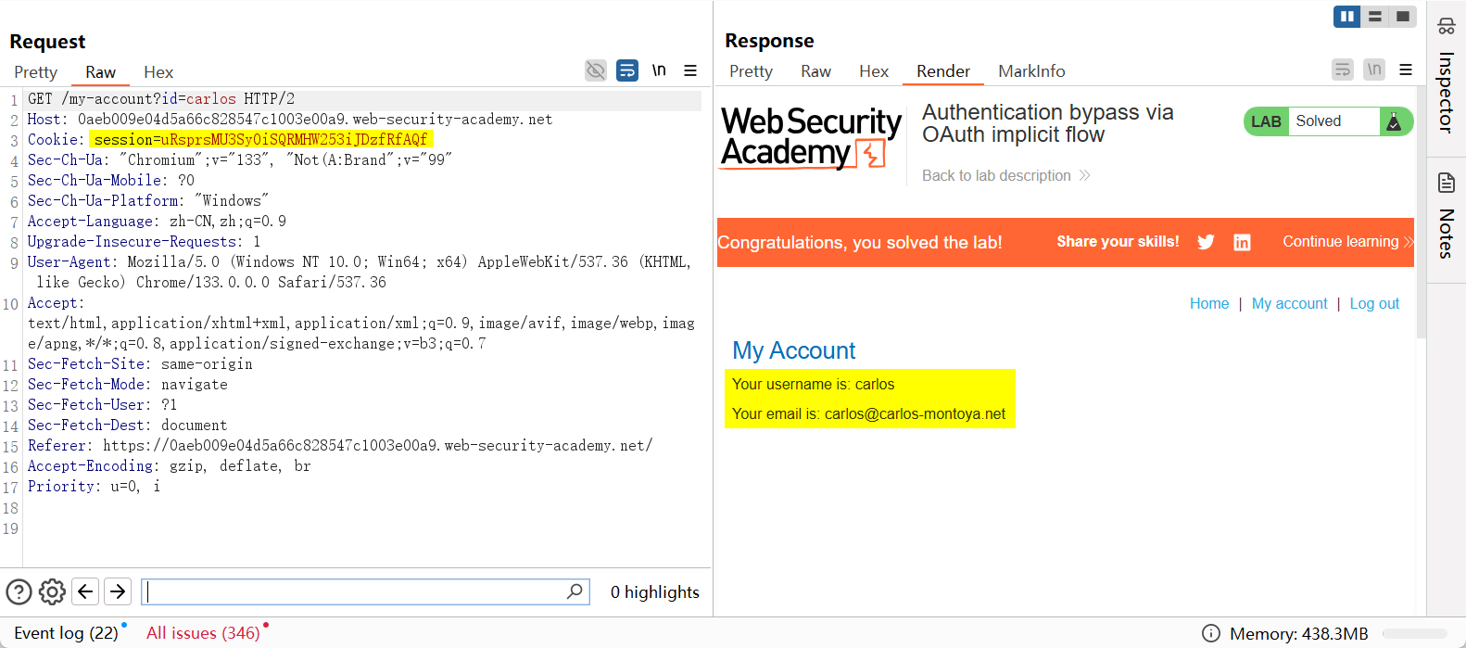
Task: Switch to side-by-side split layout
Action: coord(1346,17)
